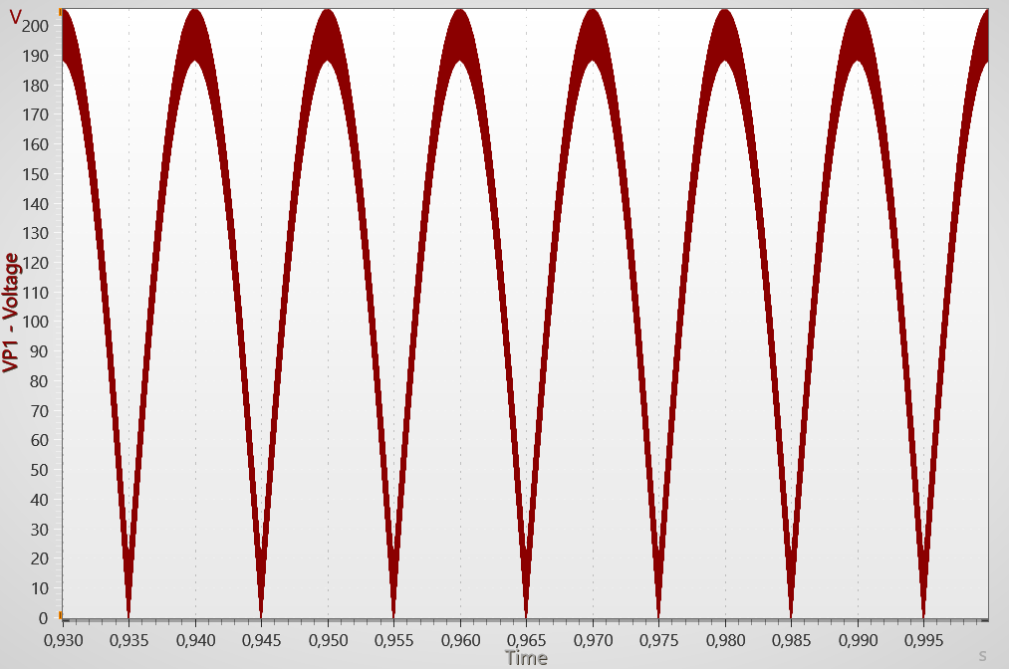Click the orange marker at top of Y-axis
The height and width of the screenshot is (669, 1009).
pos(60,10)
